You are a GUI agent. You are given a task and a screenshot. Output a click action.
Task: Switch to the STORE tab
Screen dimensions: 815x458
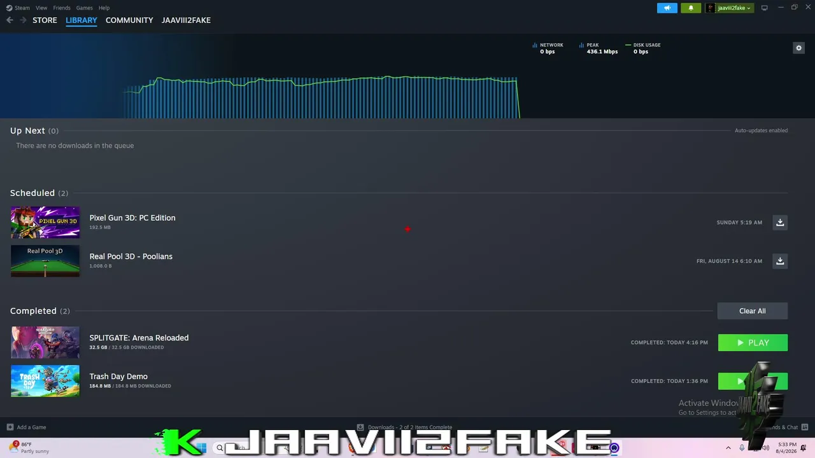point(45,20)
